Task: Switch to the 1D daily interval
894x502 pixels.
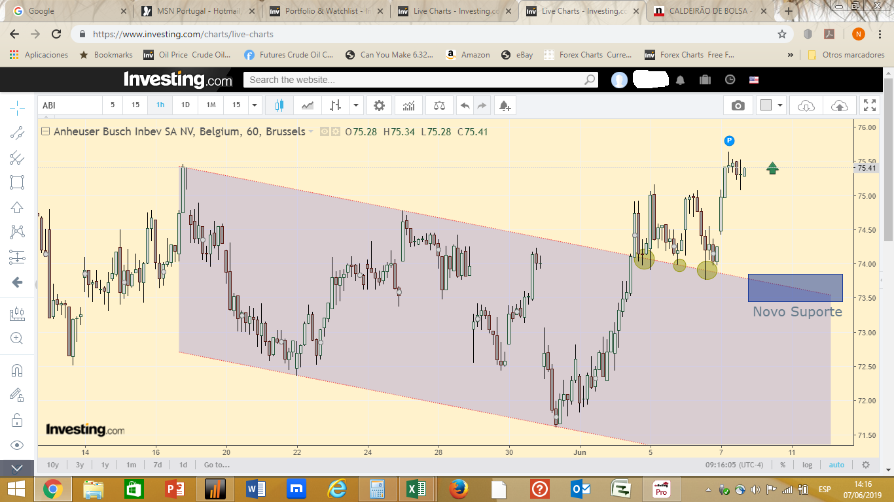Action: point(186,105)
